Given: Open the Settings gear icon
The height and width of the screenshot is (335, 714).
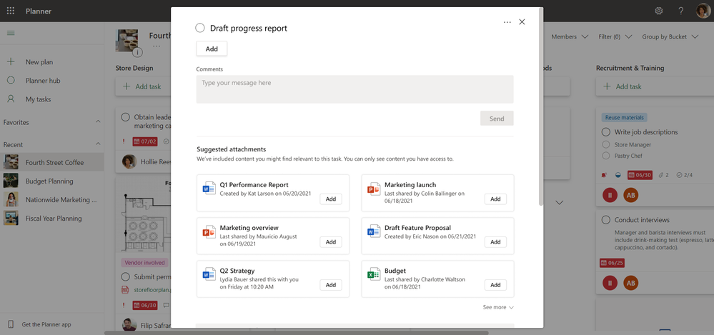Looking at the screenshot, I should coord(659,11).
